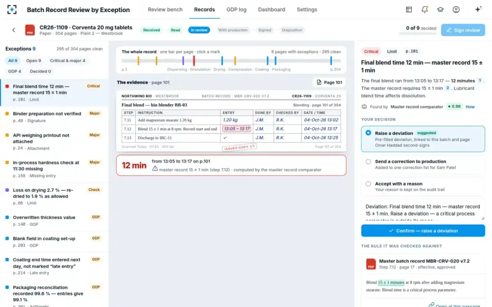This screenshot has height=307, width=492.
Task: Open In-process hardness check exception
Action: point(54,169)
